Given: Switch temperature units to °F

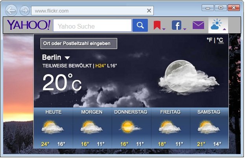Looking at the screenshot, I should coord(210,40).
